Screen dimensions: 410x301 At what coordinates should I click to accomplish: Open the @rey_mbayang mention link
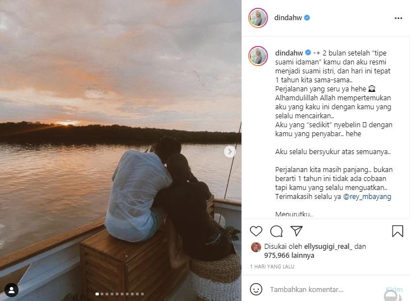[x=367, y=196]
